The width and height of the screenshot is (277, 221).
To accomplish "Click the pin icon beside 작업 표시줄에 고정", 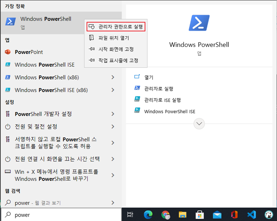I will tap(91, 60).
